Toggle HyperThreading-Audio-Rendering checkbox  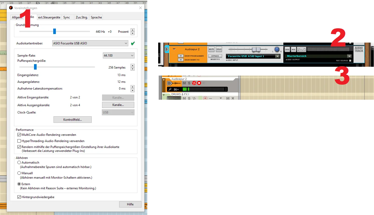click(19, 141)
